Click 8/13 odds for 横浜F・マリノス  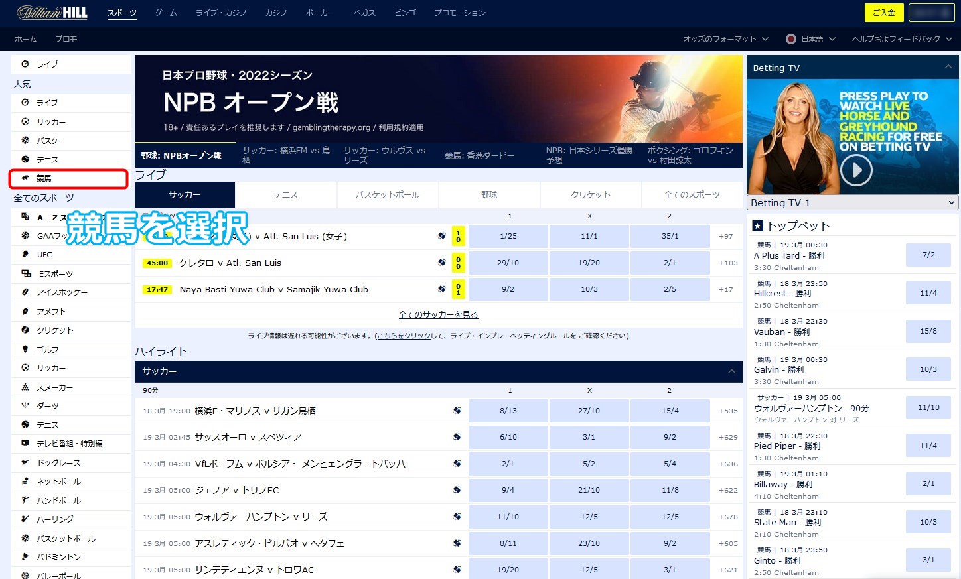508,411
